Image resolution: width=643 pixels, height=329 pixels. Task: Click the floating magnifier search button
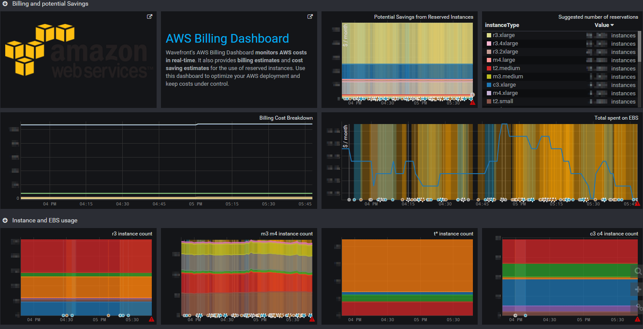(638, 271)
